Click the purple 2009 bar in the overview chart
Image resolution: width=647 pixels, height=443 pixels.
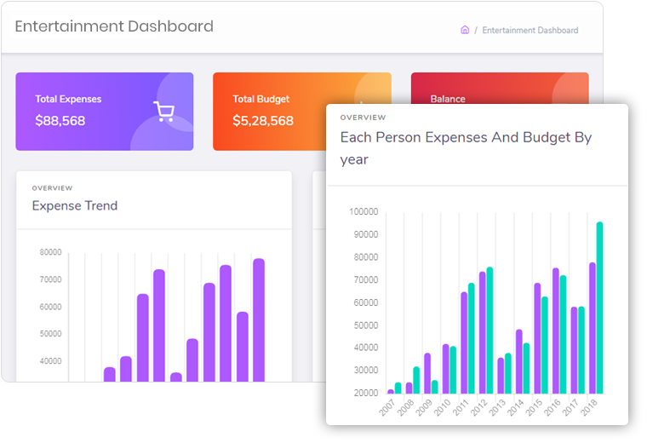pos(427,373)
